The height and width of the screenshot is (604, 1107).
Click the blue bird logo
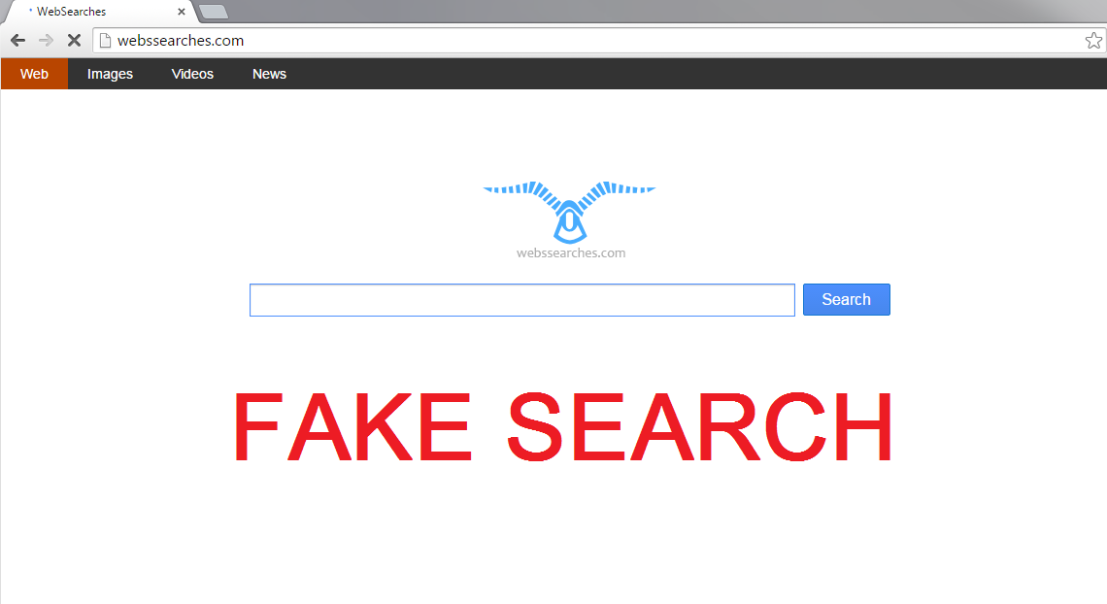[x=569, y=212]
